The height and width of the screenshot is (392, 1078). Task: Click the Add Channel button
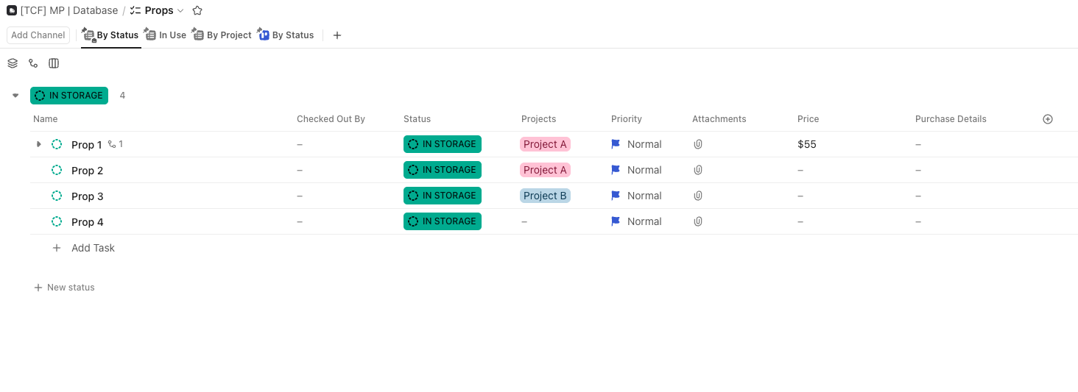(x=38, y=35)
